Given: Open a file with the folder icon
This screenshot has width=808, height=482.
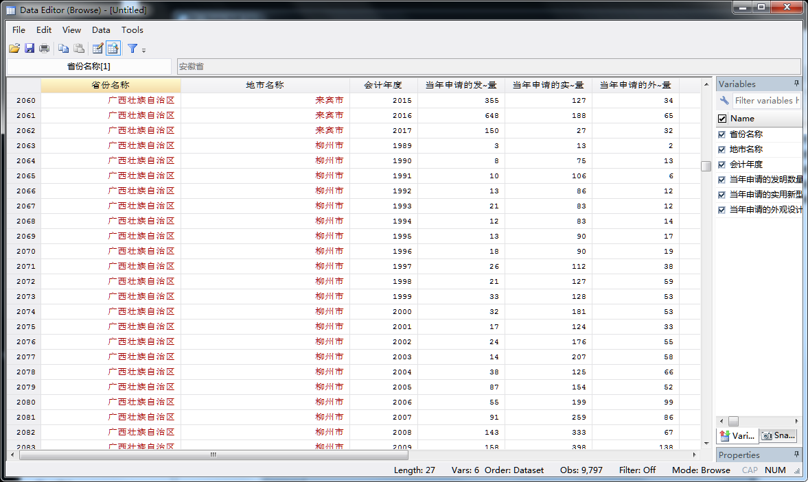Looking at the screenshot, I should 14,49.
